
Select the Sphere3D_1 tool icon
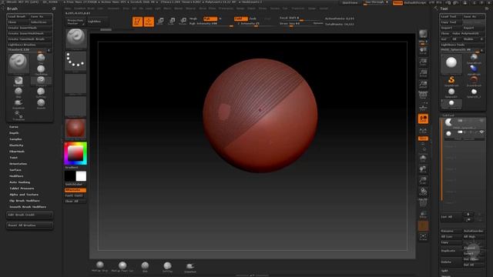(474, 93)
